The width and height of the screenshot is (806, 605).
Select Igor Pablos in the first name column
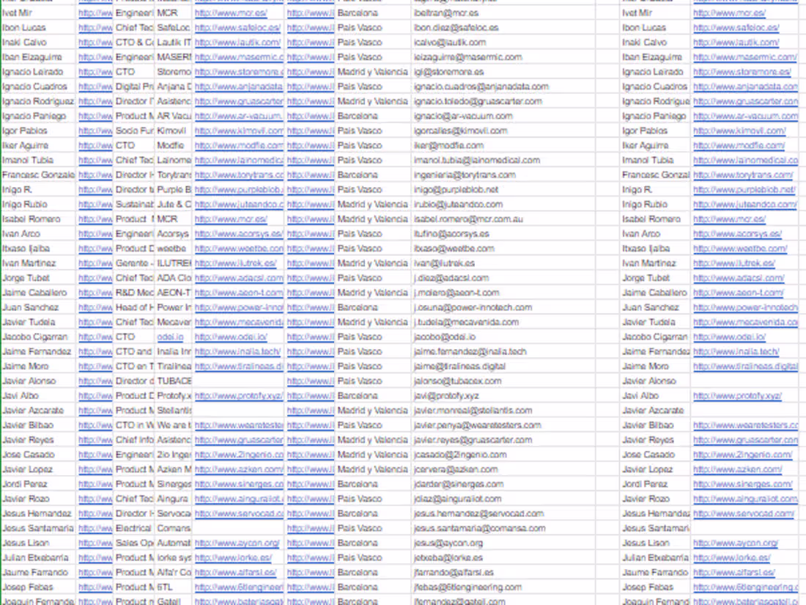24,131
